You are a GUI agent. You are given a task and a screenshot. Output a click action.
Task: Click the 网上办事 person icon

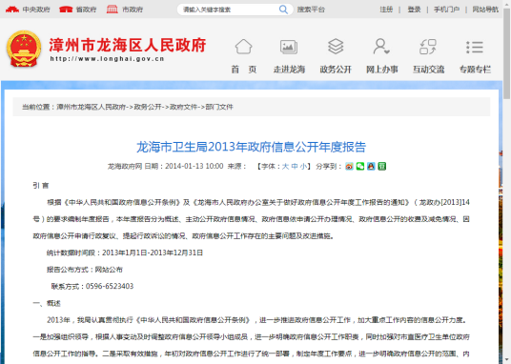point(381,47)
